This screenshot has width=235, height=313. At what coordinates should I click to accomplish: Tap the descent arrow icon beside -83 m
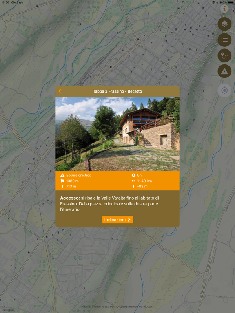[x=133, y=186]
